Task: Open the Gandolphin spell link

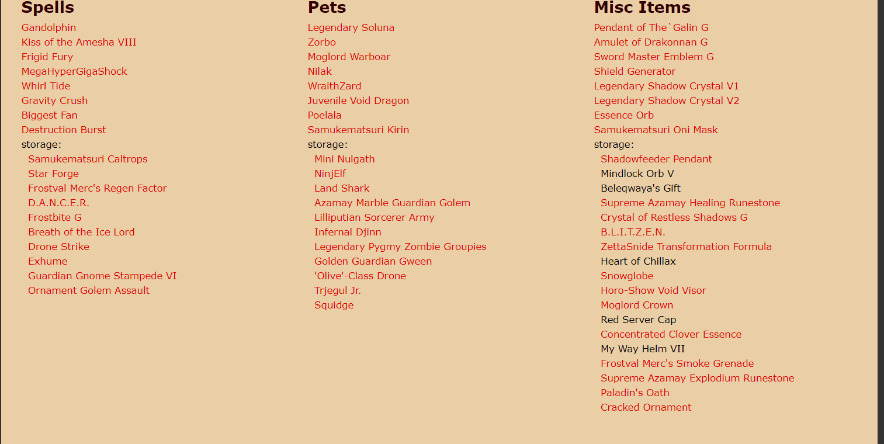Action: (48, 27)
